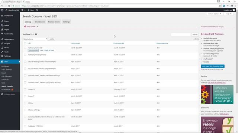
Task: Expand the Help center arrow
Action: (37, 27)
